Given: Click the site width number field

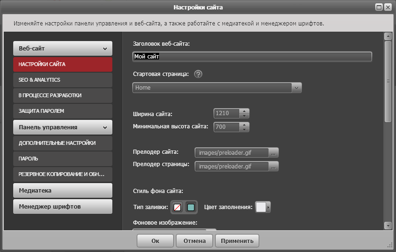Looking at the screenshot, I should tap(227, 113).
